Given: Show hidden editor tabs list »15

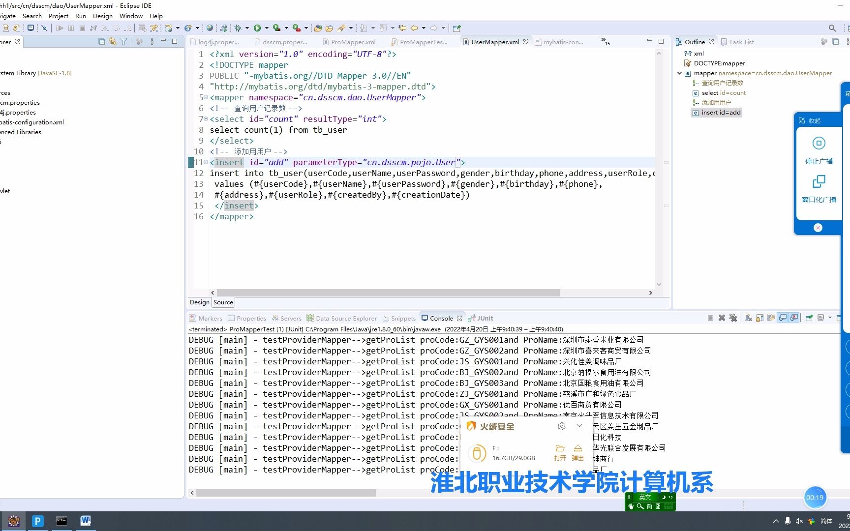Looking at the screenshot, I should pyautogui.click(x=606, y=42).
